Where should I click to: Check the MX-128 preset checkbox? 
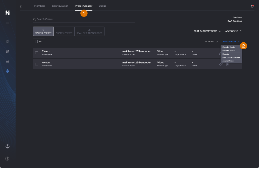coord(36,64)
